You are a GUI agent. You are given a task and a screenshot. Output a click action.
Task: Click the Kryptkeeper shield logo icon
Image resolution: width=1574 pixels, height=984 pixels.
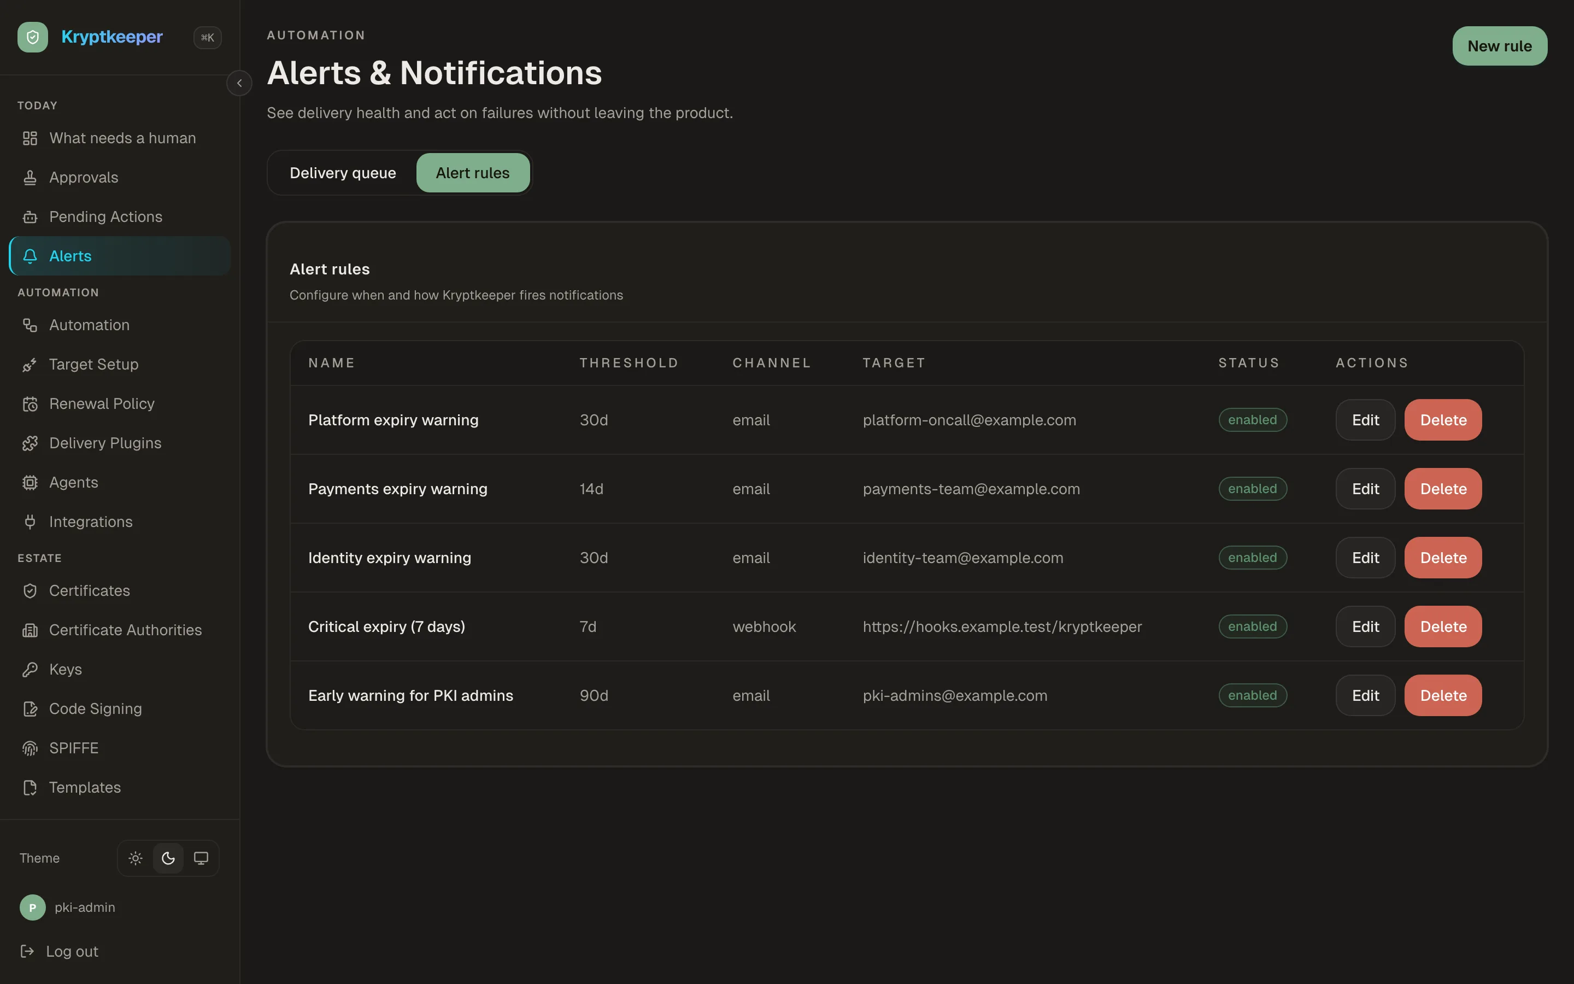pyautogui.click(x=33, y=37)
